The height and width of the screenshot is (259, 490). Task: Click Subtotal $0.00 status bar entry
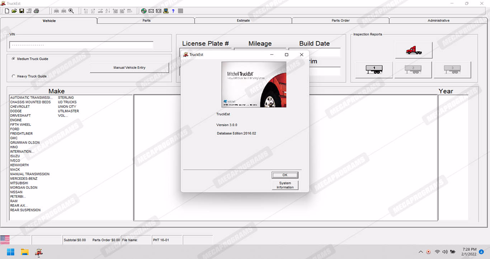(x=75, y=240)
